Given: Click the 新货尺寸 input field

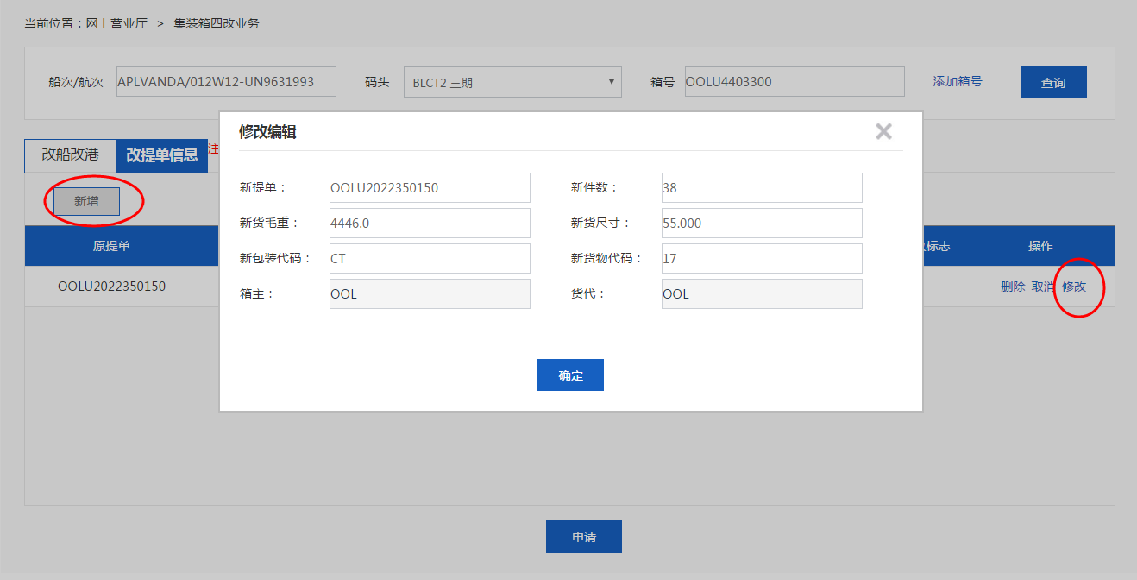Looking at the screenshot, I should [762, 223].
